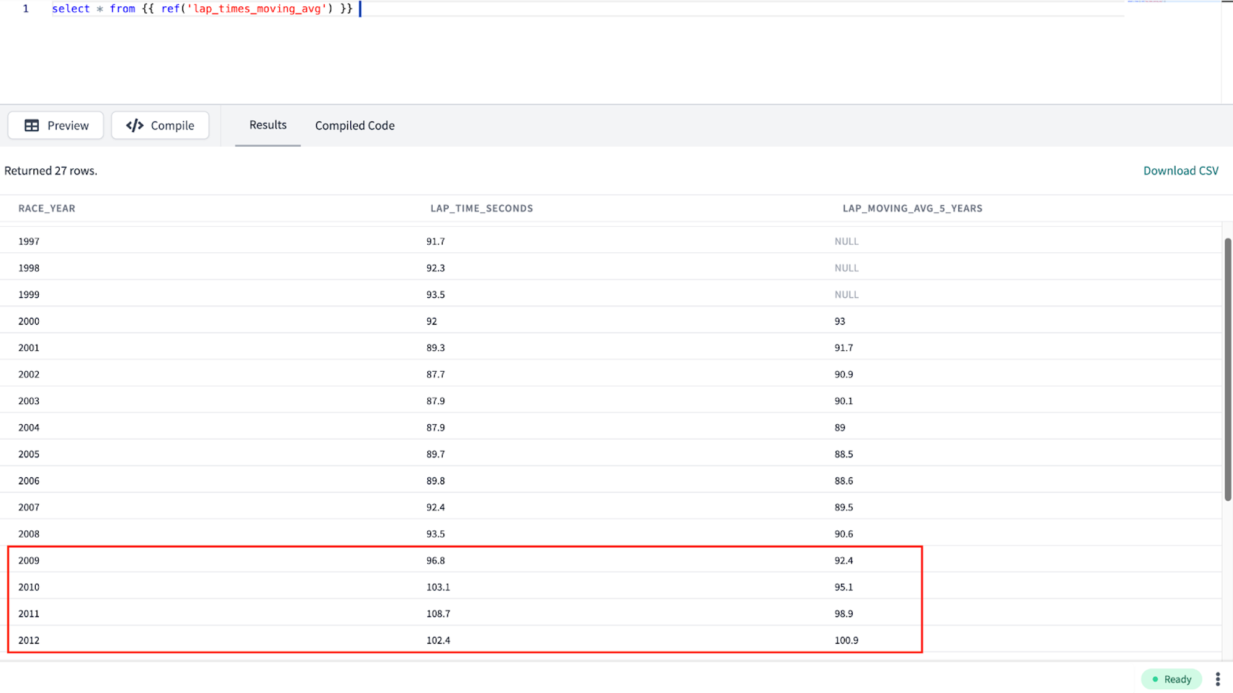Open the three-dot kebab menu
Screen dimensions: 1233x693
pos(1218,679)
